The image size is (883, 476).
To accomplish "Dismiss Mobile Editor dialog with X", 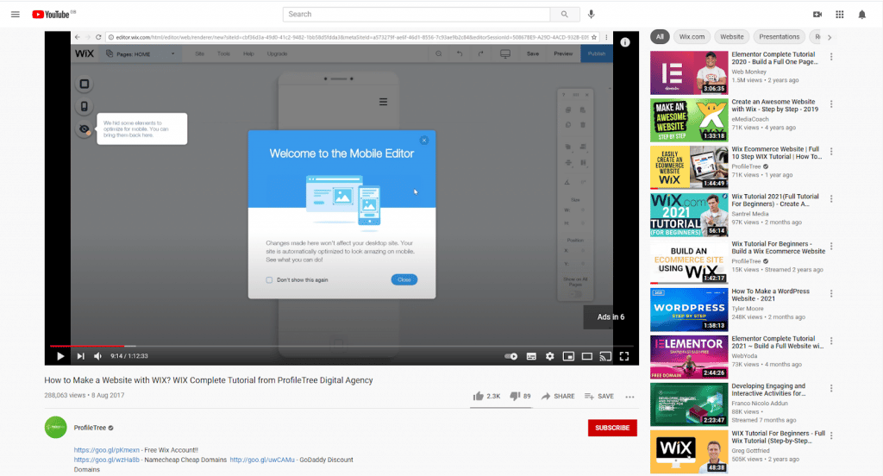I will pyautogui.click(x=424, y=141).
